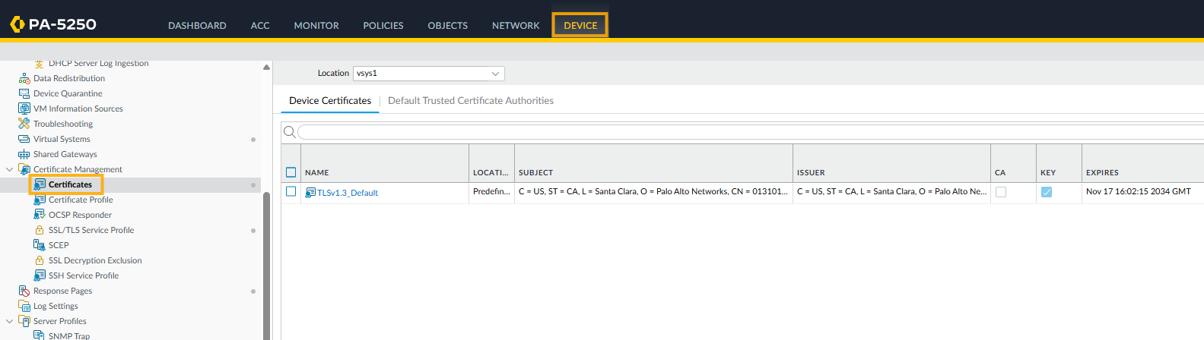This screenshot has height=340, width=1204.
Task: Open the NETWORK tab
Action: pyautogui.click(x=516, y=25)
